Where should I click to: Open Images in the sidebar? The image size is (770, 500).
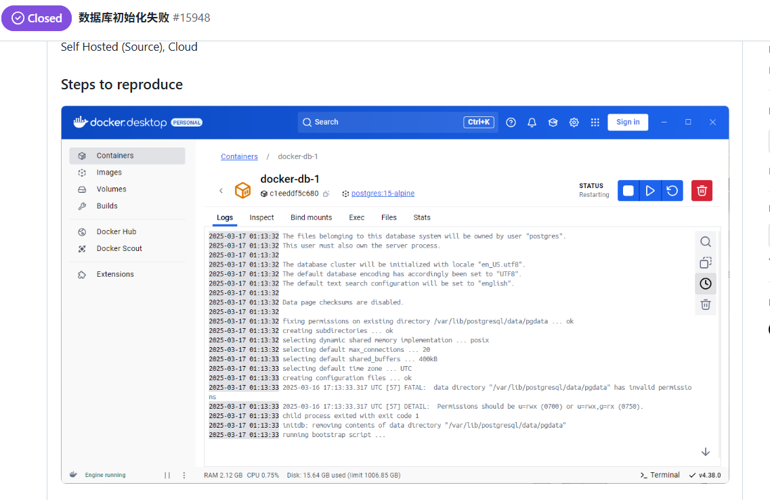(x=127, y=173)
